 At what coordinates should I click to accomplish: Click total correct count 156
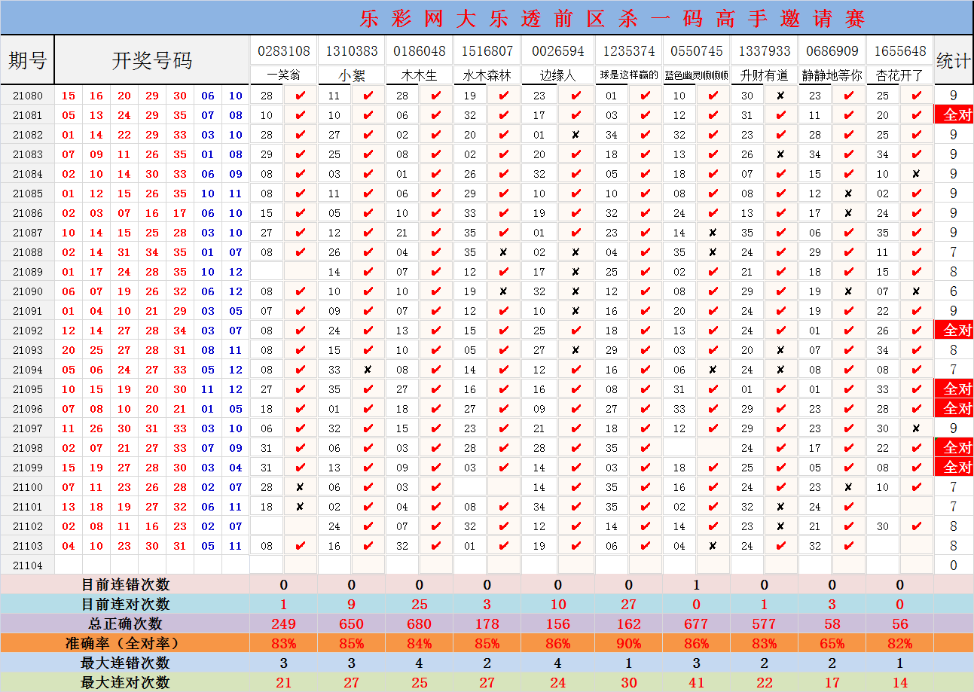(x=557, y=623)
